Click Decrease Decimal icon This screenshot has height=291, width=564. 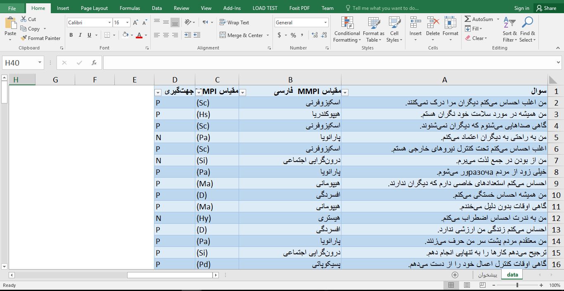325,35
